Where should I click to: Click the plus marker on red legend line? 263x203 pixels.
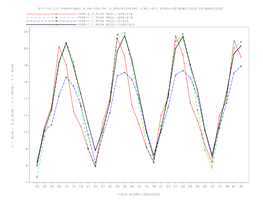(56, 14)
